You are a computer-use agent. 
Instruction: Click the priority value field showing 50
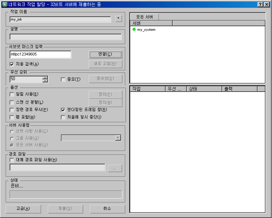click(26, 79)
